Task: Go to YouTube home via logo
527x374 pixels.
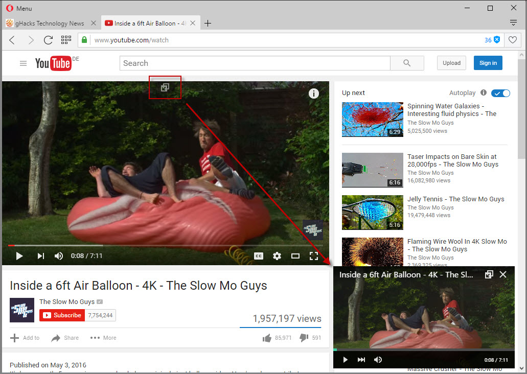Action: click(54, 63)
